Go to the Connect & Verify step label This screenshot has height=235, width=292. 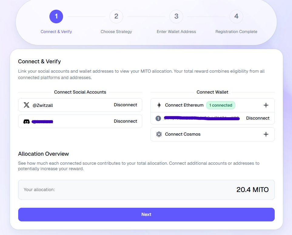tap(56, 31)
